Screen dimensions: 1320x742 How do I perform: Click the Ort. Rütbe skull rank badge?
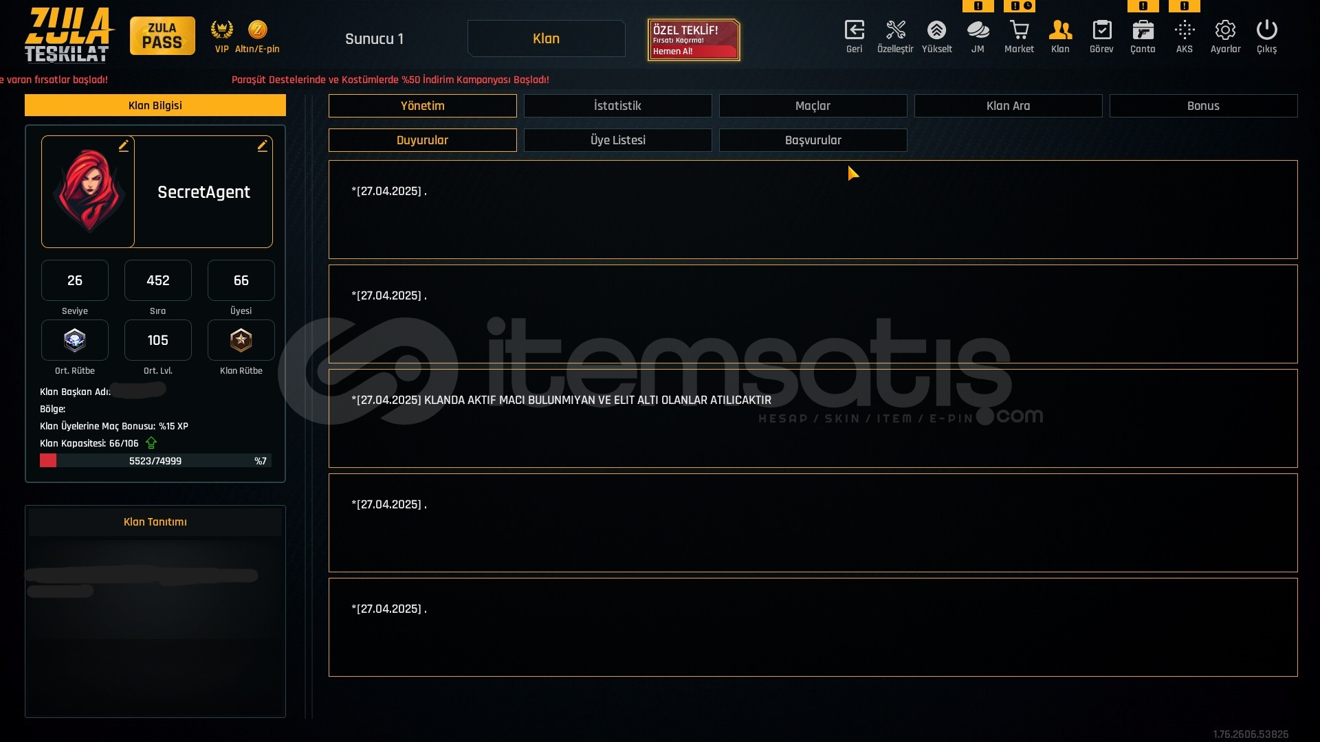[x=75, y=340]
